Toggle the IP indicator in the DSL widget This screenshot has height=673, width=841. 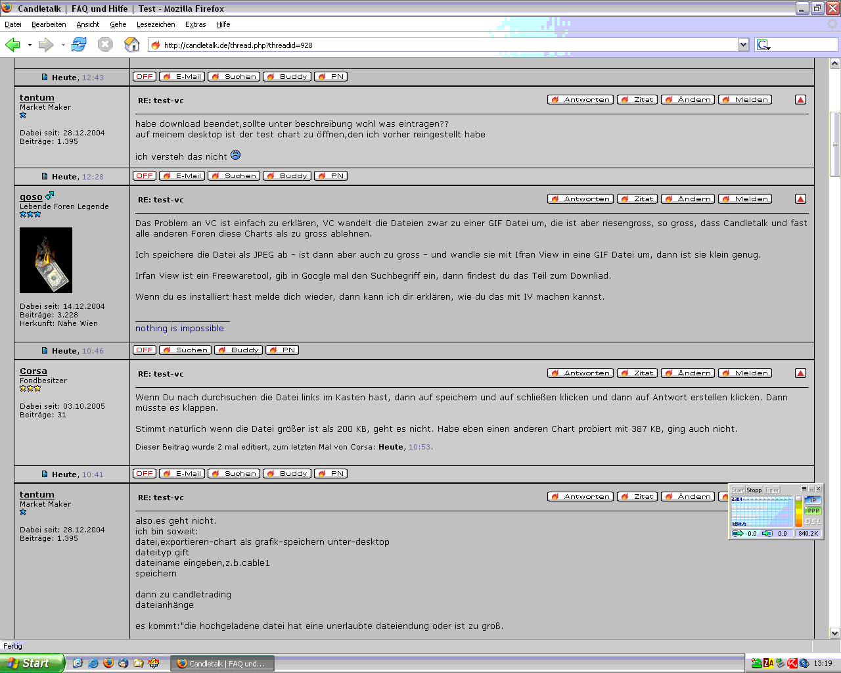click(x=813, y=500)
